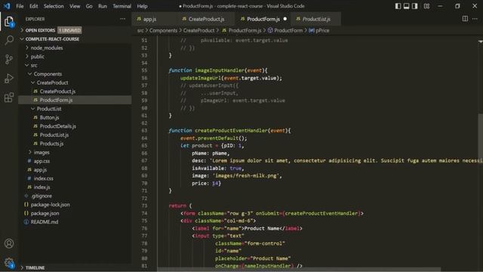The height and width of the screenshot is (272, 483).
Task: Switch to the CreateProduct.js editor tab
Action: tap(206, 19)
